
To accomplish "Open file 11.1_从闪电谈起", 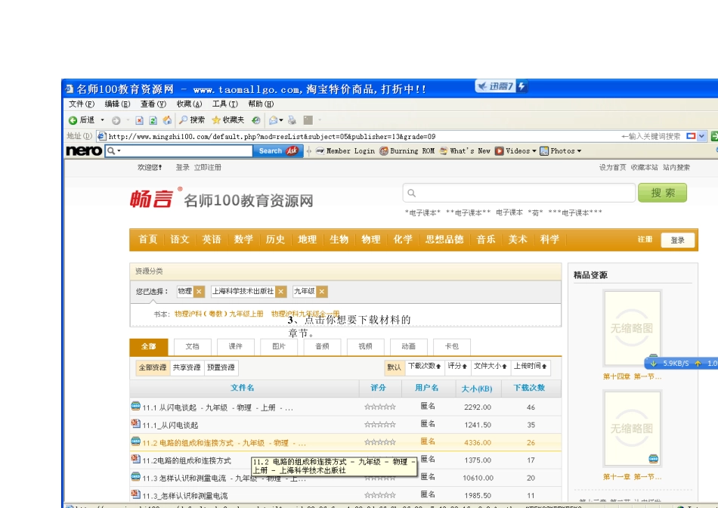I will 170,425.
